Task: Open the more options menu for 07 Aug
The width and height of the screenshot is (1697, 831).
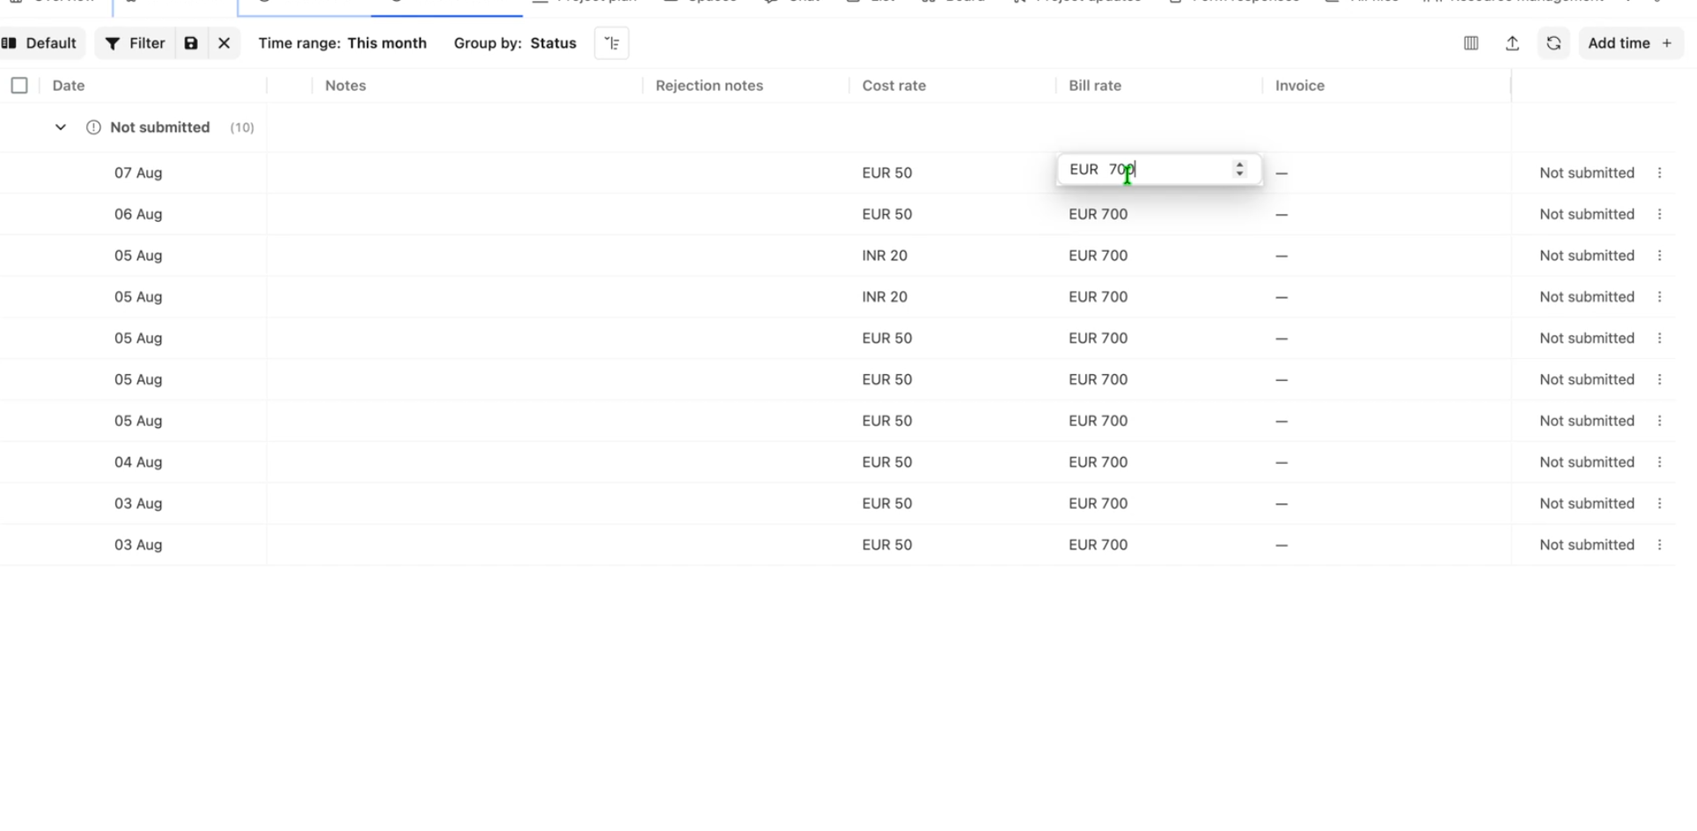Action: point(1660,173)
